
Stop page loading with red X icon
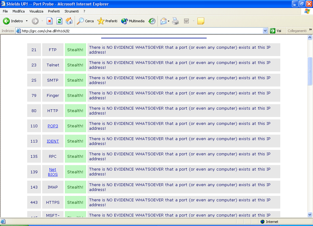pos(50,21)
